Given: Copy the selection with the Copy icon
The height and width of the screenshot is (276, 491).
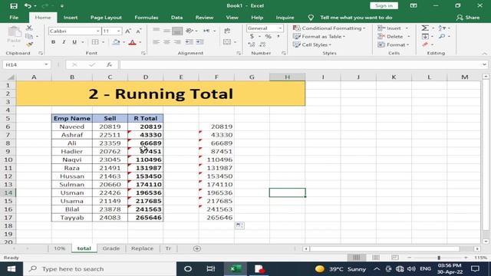Looking at the screenshot, I should pos(29,36).
